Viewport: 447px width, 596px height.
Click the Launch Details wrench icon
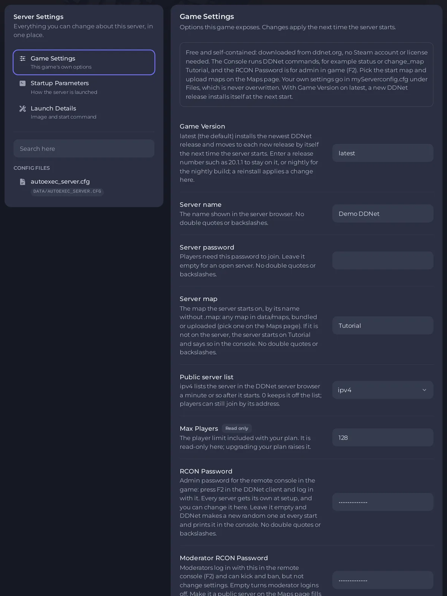pyautogui.click(x=23, y=108)
